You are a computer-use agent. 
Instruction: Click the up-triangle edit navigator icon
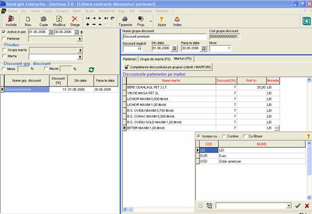click(x=100, y=24)
